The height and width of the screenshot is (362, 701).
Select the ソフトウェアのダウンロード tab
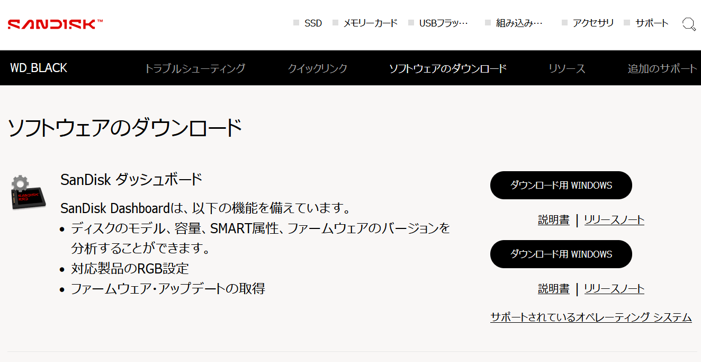448,68
